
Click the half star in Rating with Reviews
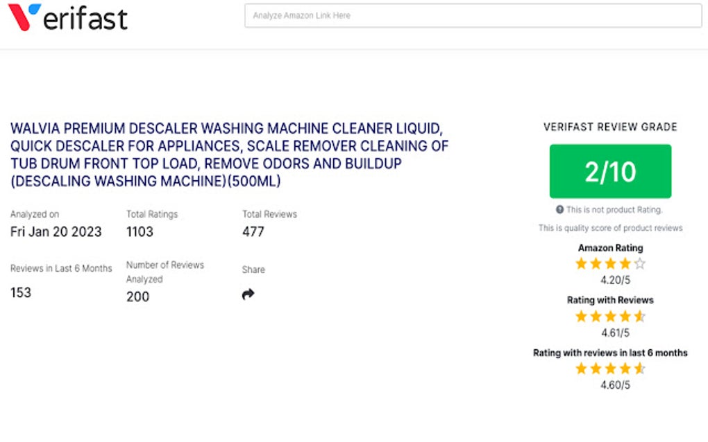click(640, 316)
